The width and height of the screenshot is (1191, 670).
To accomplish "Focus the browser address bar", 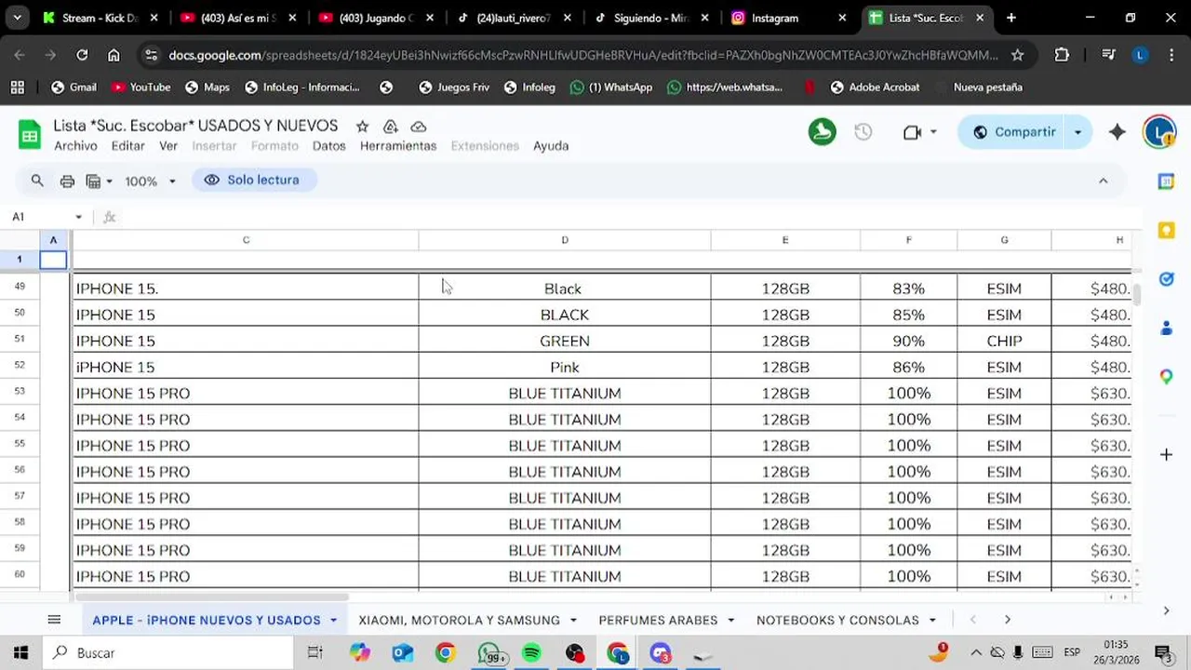I will coord(582,55).
